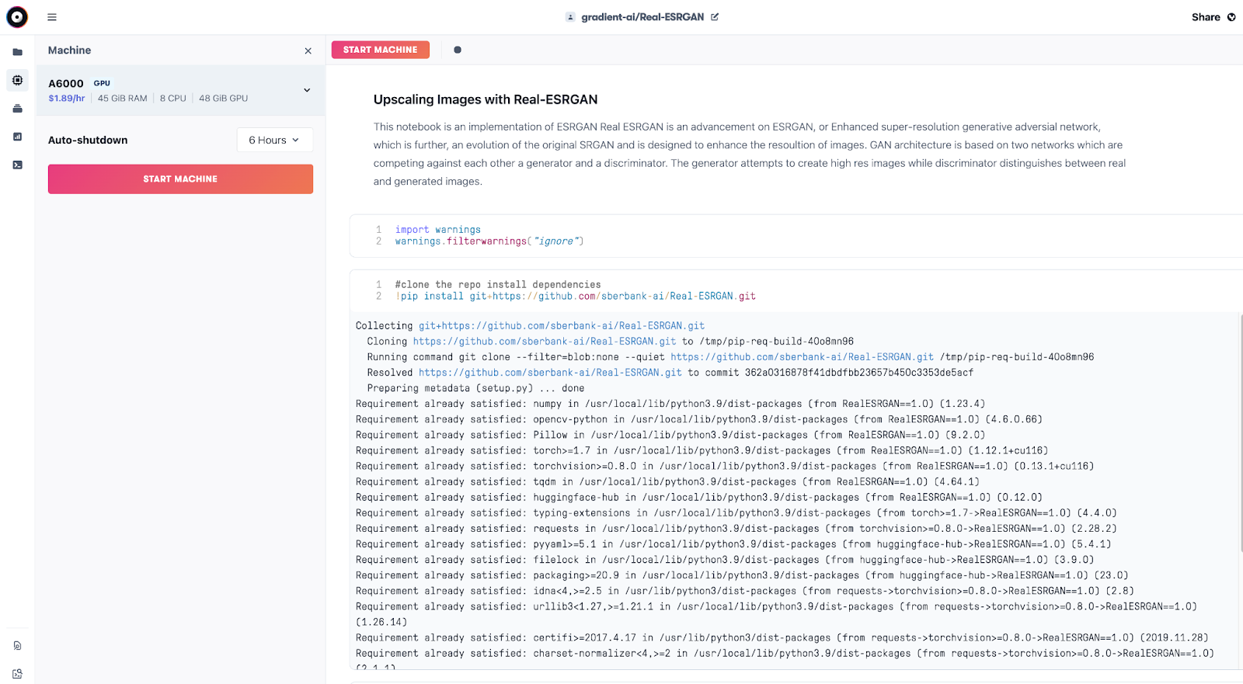Open the Datasets storage sidebar icon
The image size is (1243, 684).
click(x=17, y=109)
